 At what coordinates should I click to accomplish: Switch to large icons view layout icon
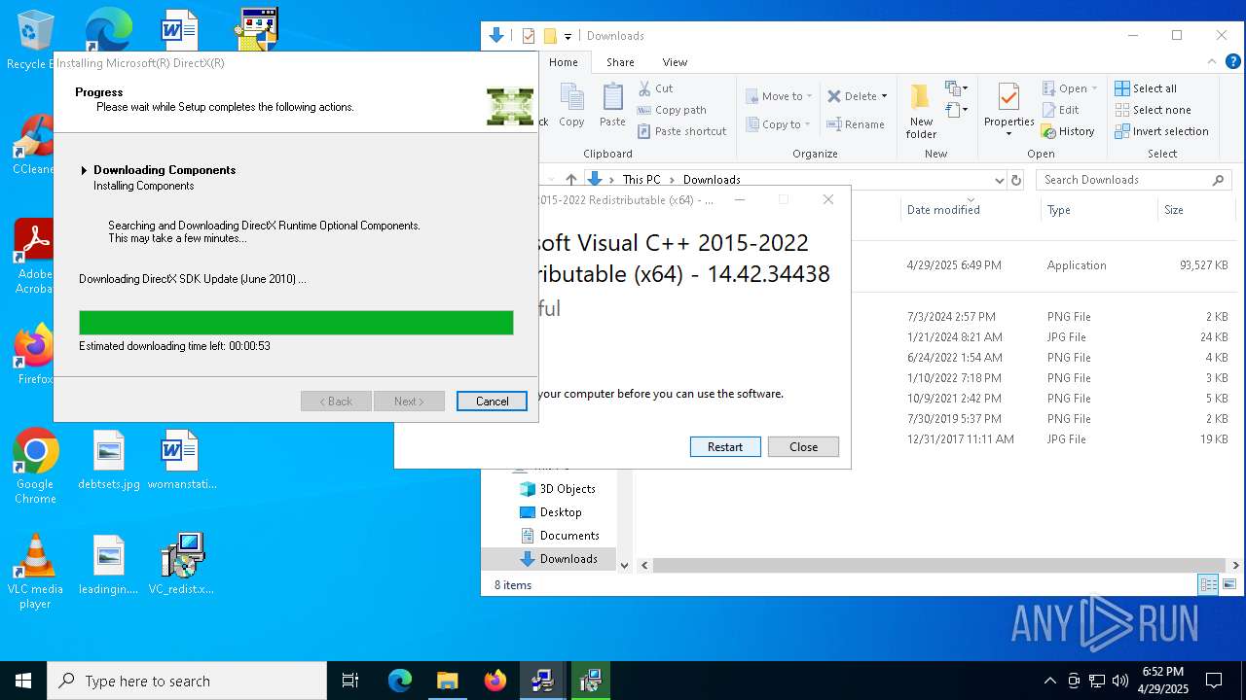click(x=1228, y=584)
